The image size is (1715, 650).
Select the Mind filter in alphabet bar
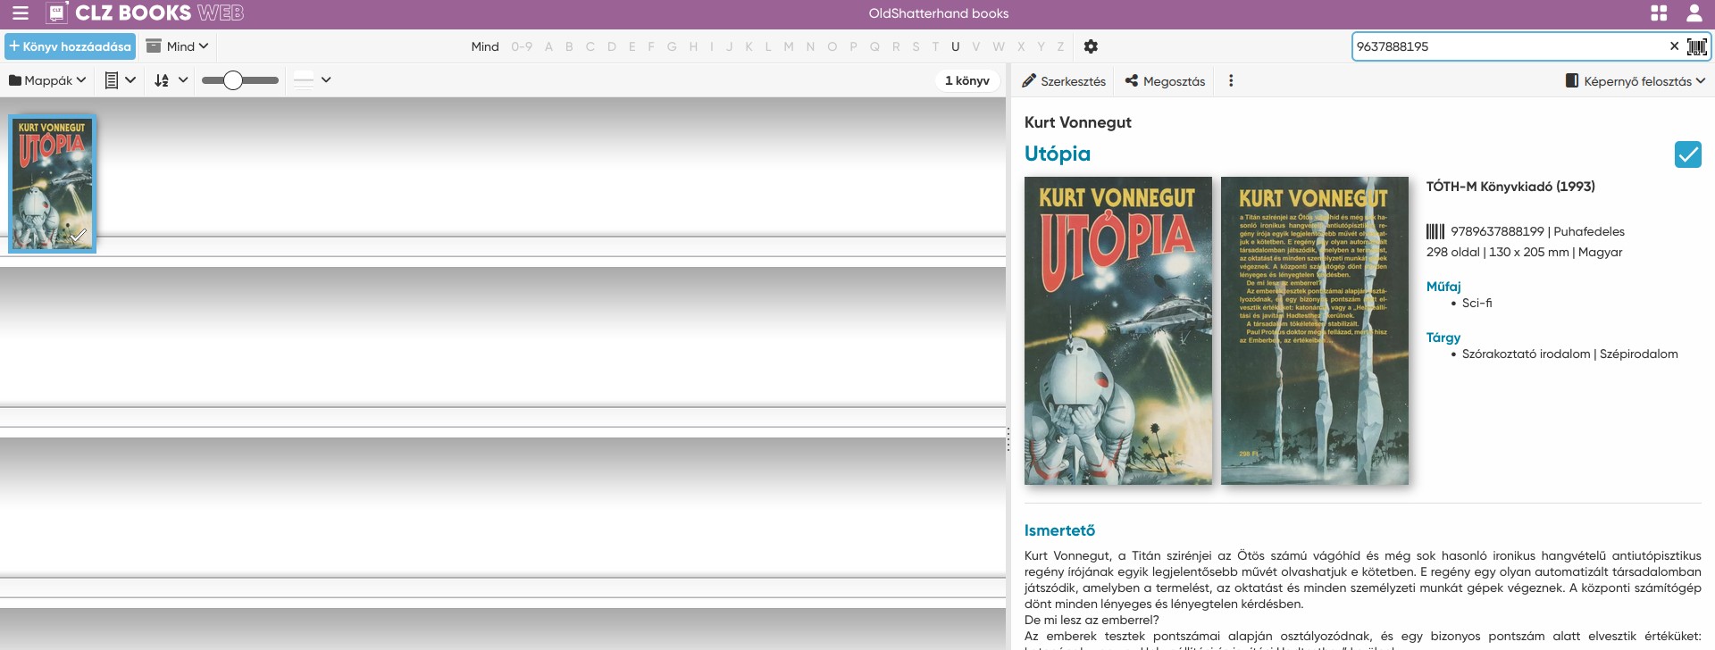pos(485,46)
